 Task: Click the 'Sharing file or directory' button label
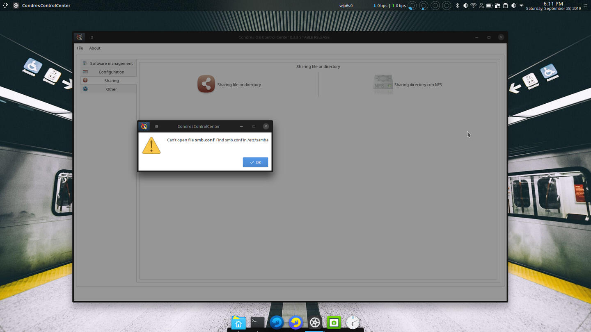pyautogui.click(x=239, y=85)
